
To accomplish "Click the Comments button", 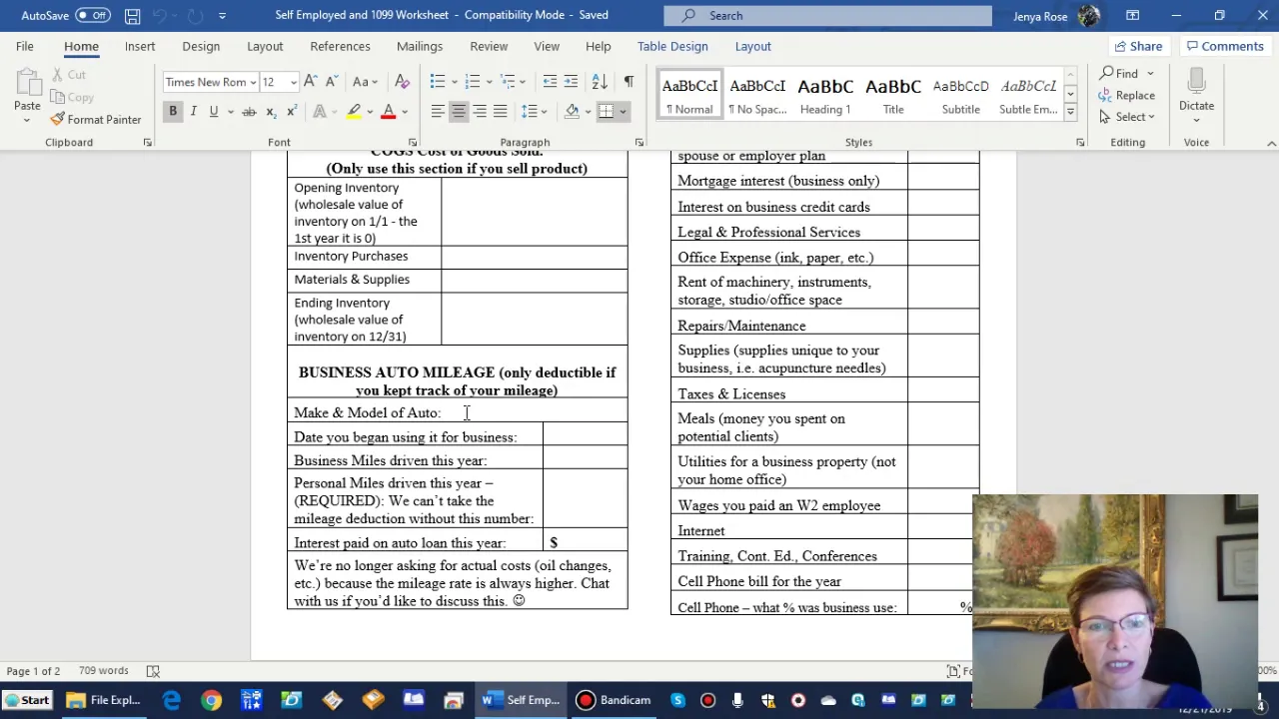I will (1224, 46).
